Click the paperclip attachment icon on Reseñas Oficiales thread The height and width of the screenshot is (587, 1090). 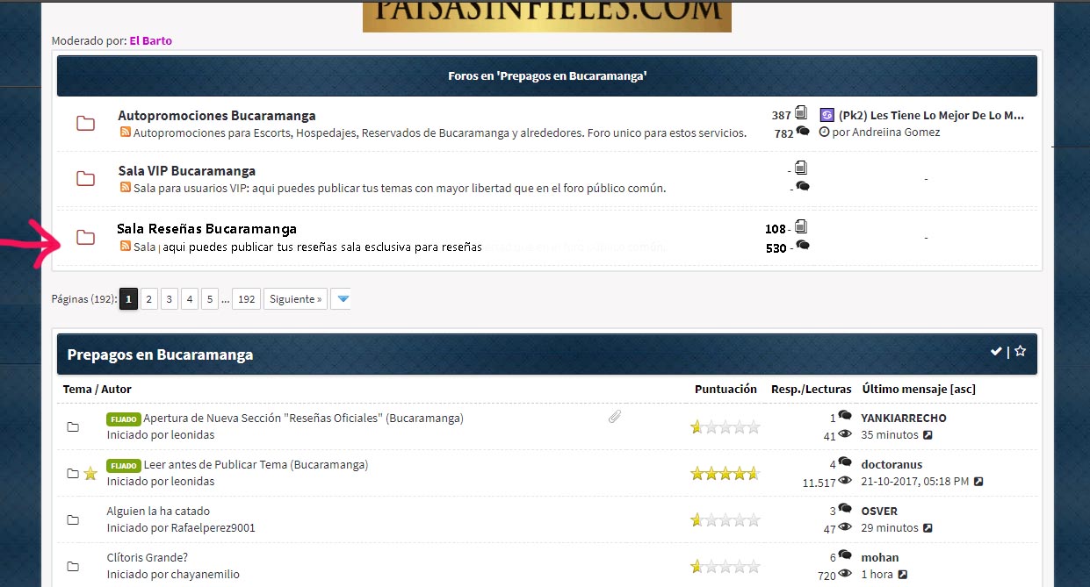615,418
